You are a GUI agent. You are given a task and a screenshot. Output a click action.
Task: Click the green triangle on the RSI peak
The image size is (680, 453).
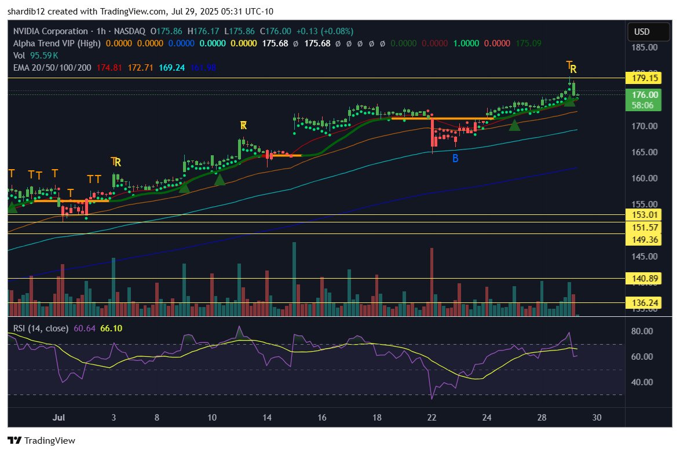click(x=239, y=333)
